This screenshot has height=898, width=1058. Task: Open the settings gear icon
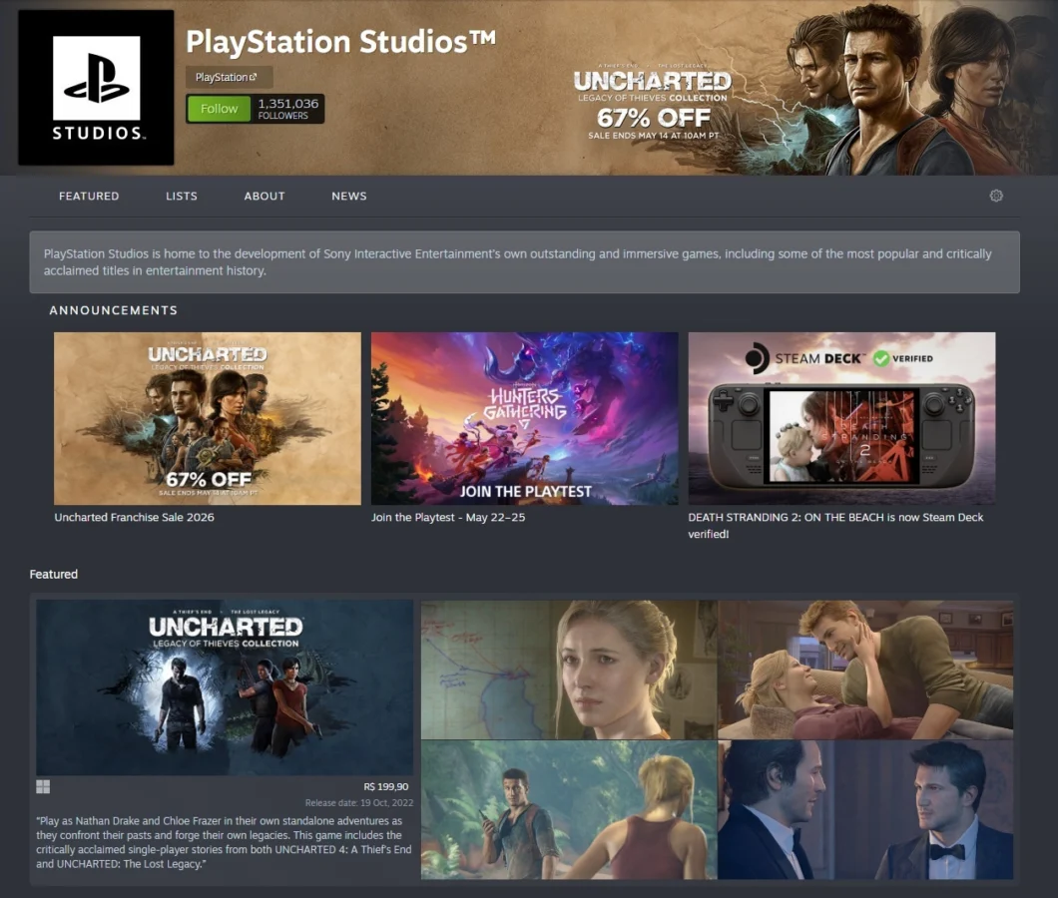click(x=996, y=196)
